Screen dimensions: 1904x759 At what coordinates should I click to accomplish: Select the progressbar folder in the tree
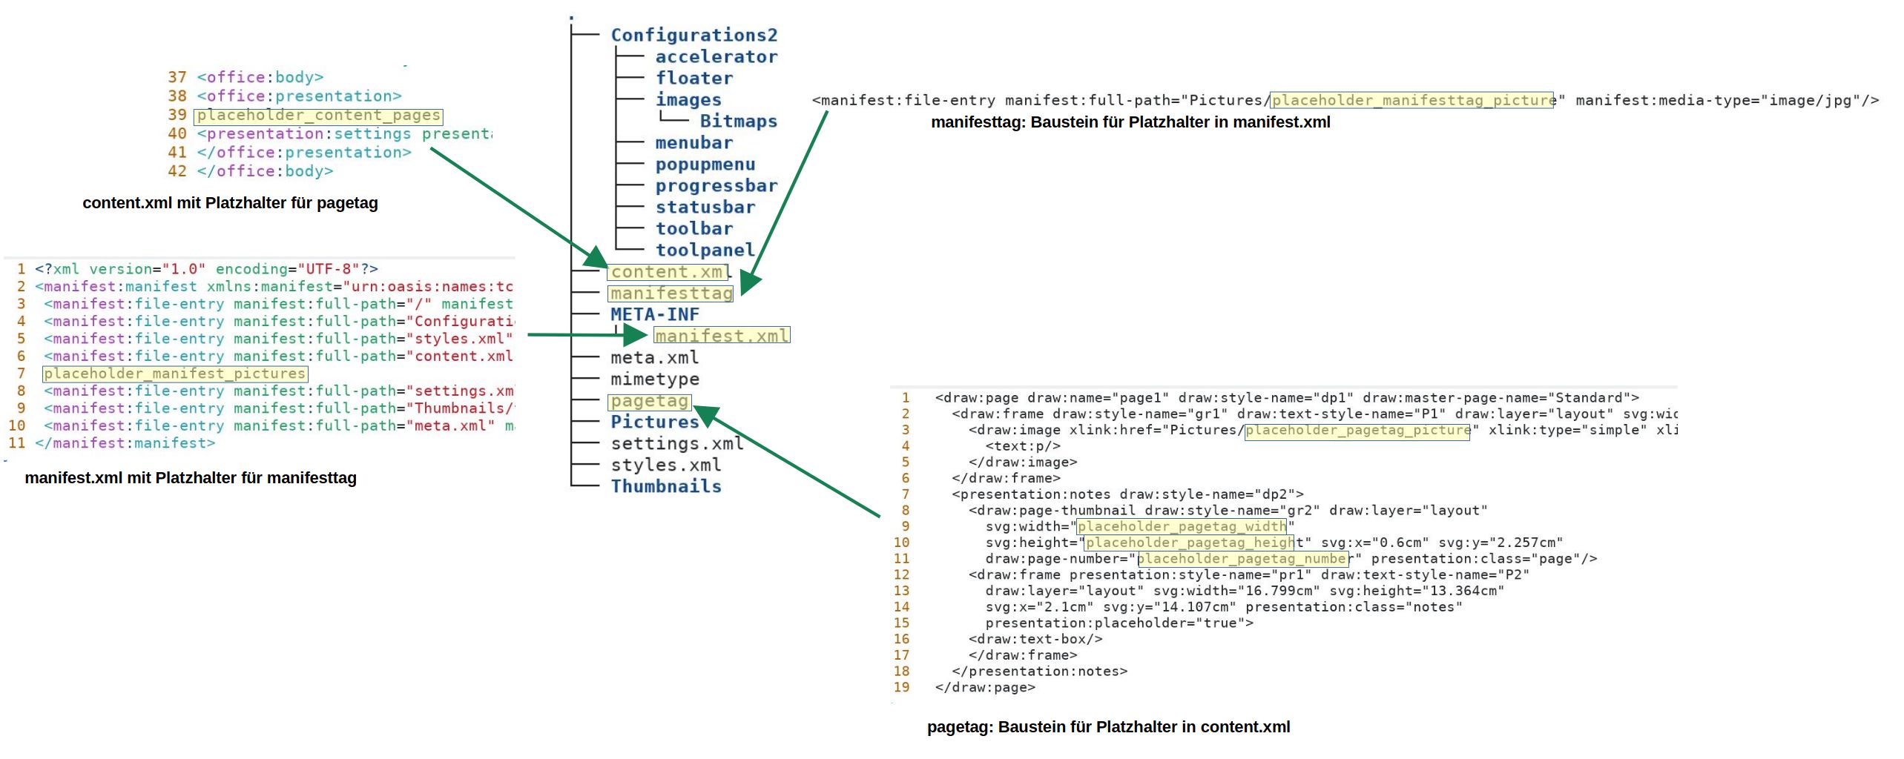click(x=716, y=185)
